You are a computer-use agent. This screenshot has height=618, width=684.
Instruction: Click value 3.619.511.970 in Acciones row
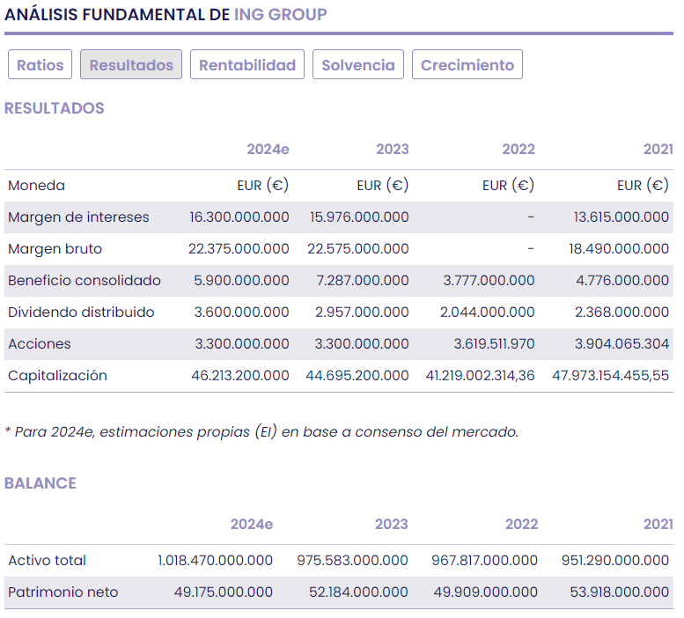pos(494,343)
